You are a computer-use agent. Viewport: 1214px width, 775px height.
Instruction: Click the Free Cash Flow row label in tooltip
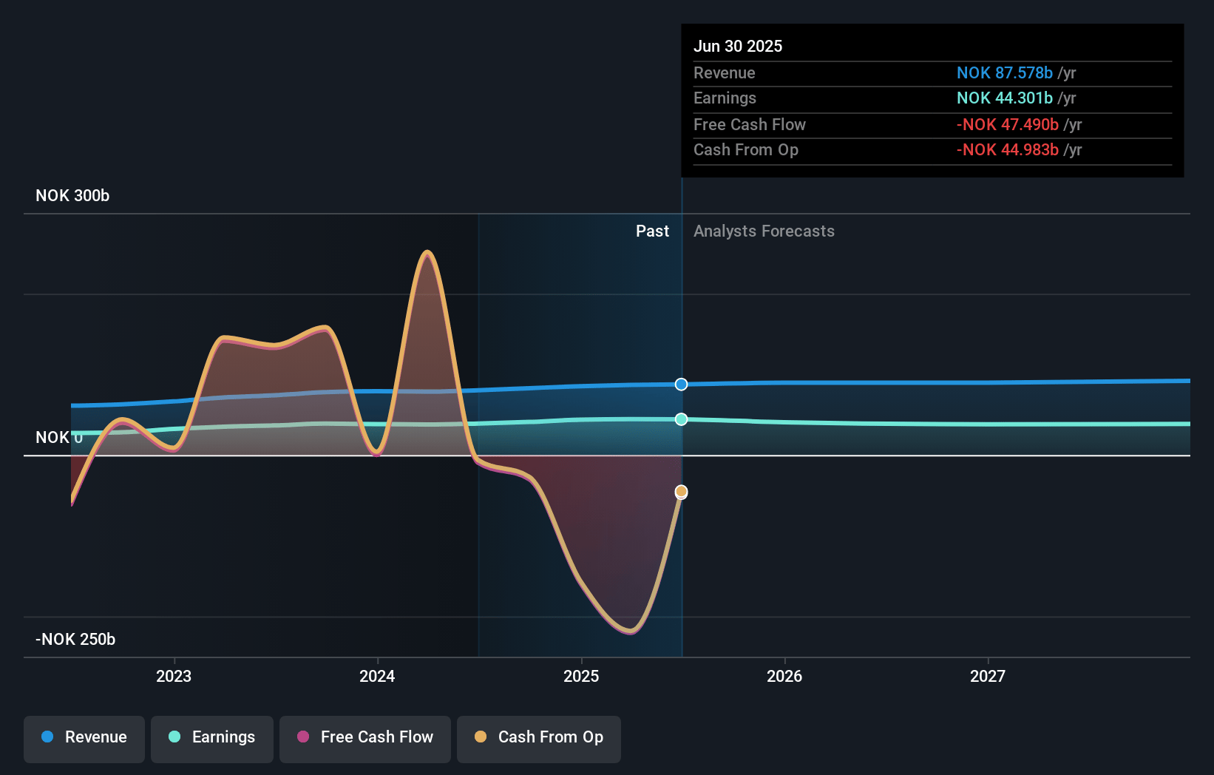tap(750, 124)
